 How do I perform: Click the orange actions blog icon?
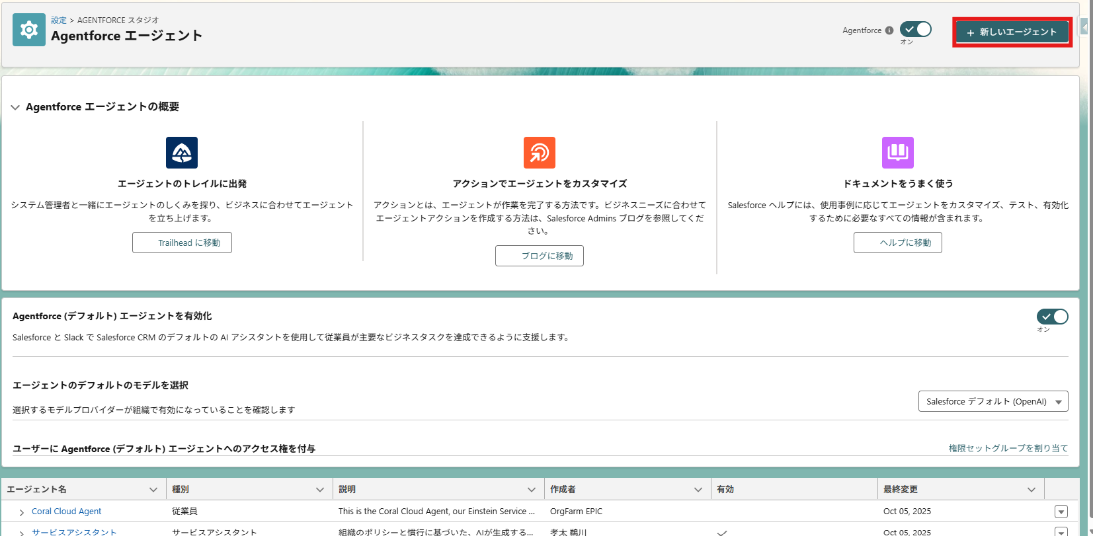click(x=539, y=153)
